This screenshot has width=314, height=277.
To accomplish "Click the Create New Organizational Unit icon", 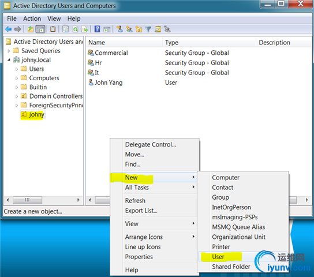I will click(139, 29).
